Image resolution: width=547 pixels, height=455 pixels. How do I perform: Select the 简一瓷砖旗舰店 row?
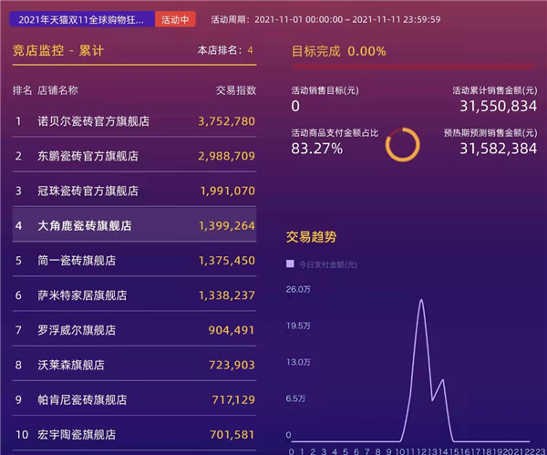tap(134, 260)
